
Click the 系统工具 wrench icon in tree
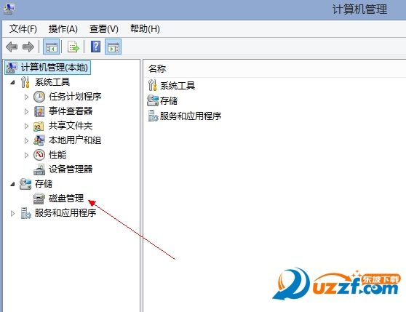pos(25,82)
